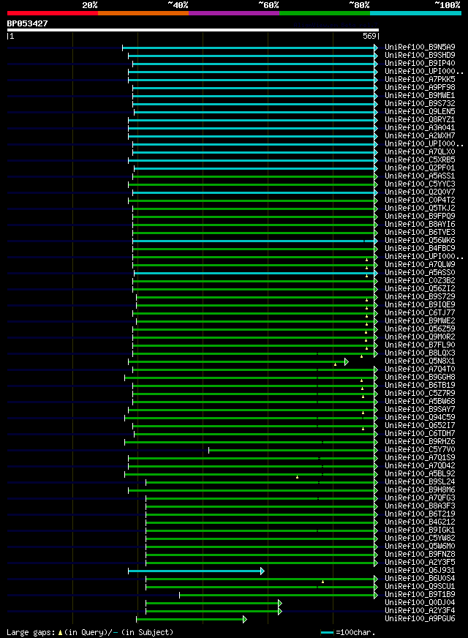Select hit label UniRef100_Q8RYZ1

[x=420, y=120]
